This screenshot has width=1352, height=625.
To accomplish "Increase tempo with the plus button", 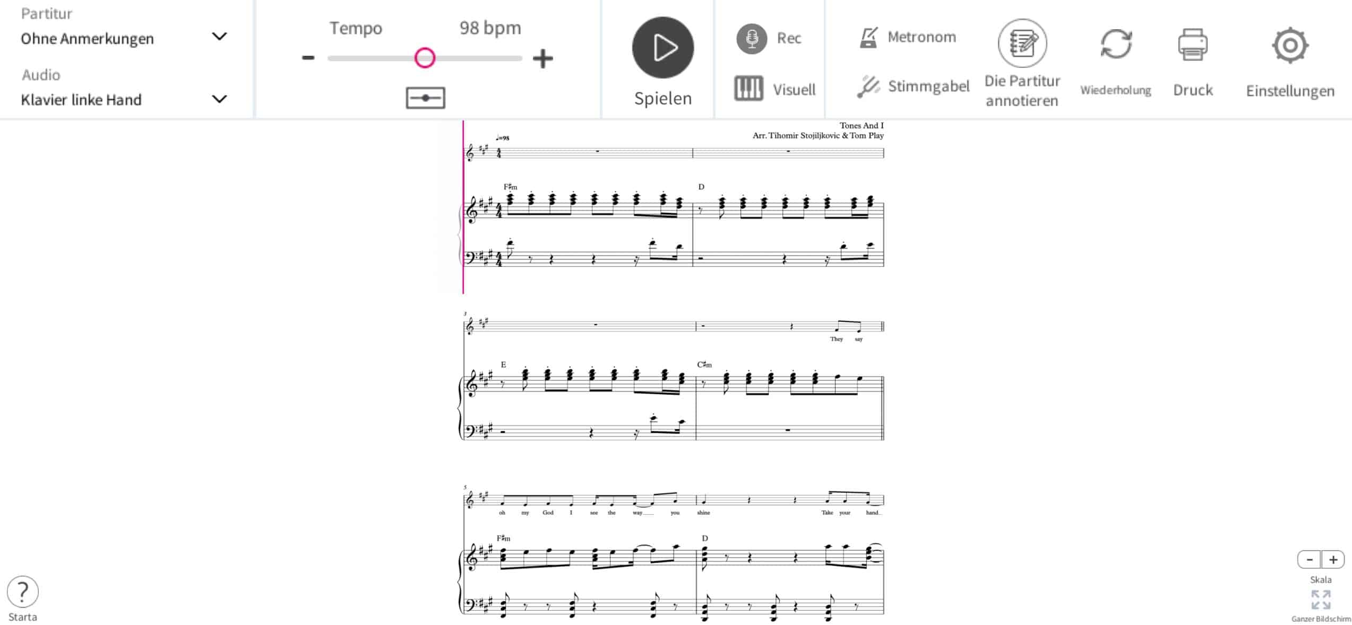I will pyautogui.click(x=542, y=58).
